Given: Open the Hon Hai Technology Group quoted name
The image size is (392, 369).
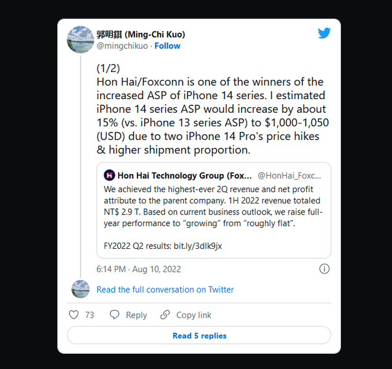Looking at the screenshot, I should click(184, 175).
